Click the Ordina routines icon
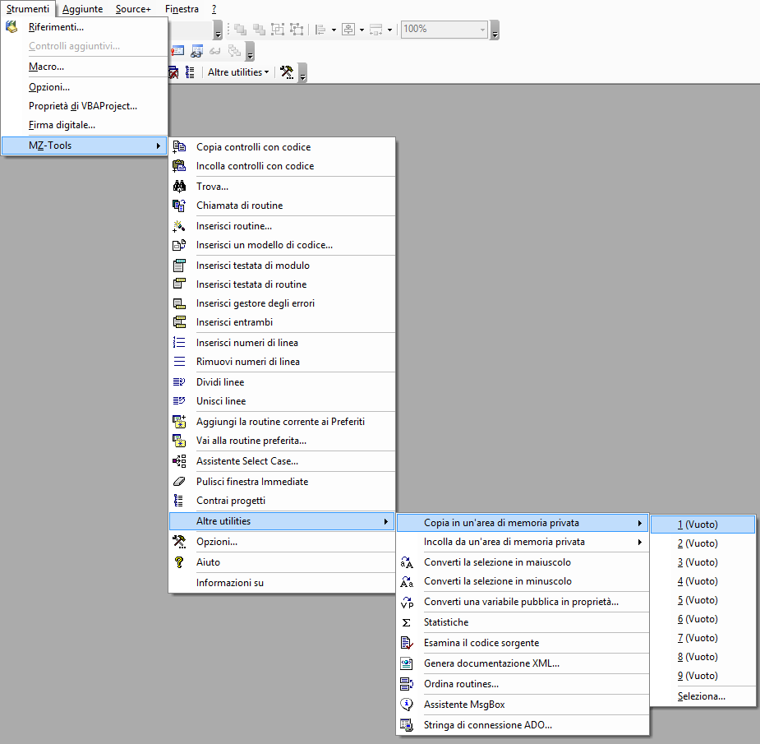760x744 pixels. tap(407, 684)
